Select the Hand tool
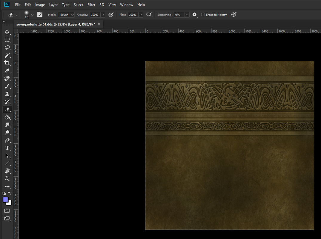 click(7, 171)
